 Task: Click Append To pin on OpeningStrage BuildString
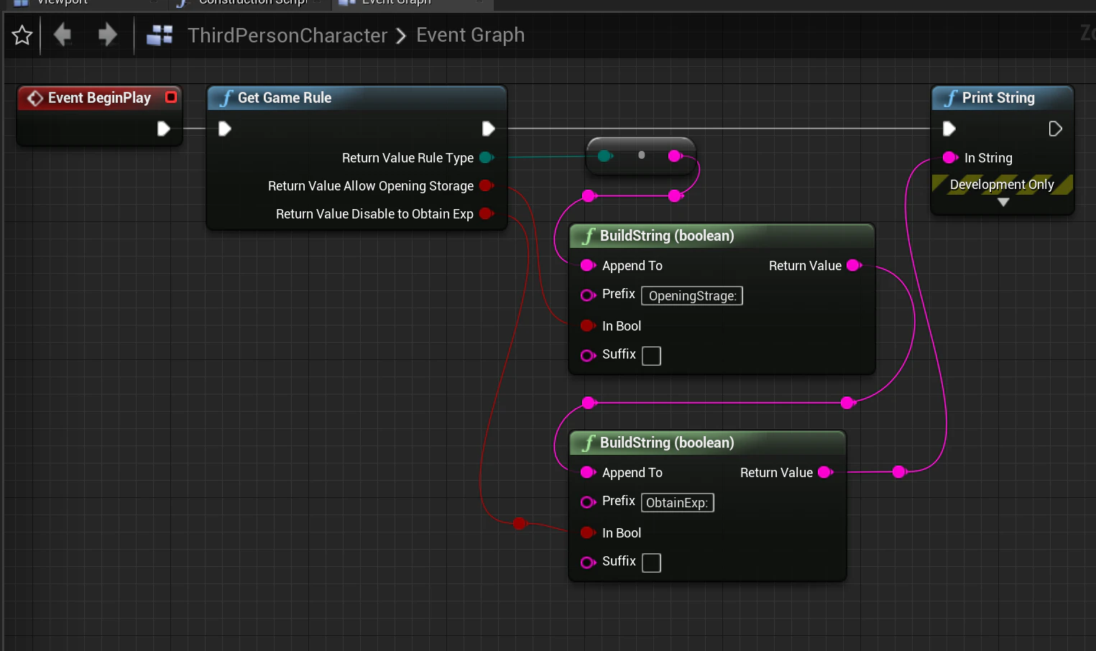(589, 265)
